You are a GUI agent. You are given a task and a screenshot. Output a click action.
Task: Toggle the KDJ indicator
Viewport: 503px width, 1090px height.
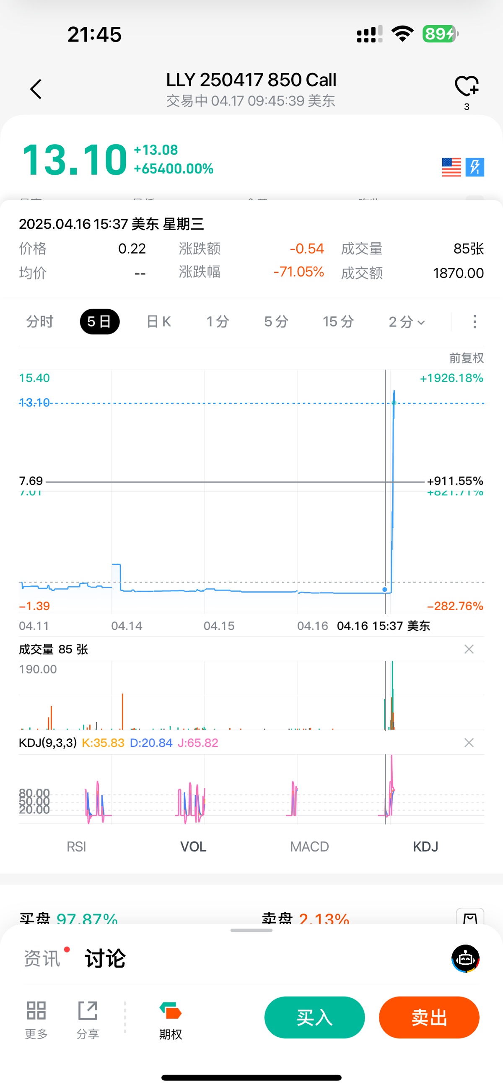pyautogui.click(x=425, y=847)
